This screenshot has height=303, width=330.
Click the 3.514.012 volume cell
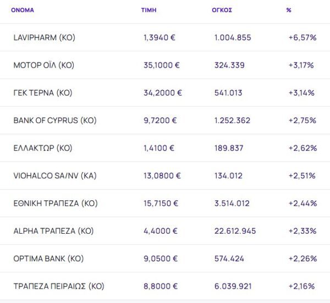coord(233,203)
